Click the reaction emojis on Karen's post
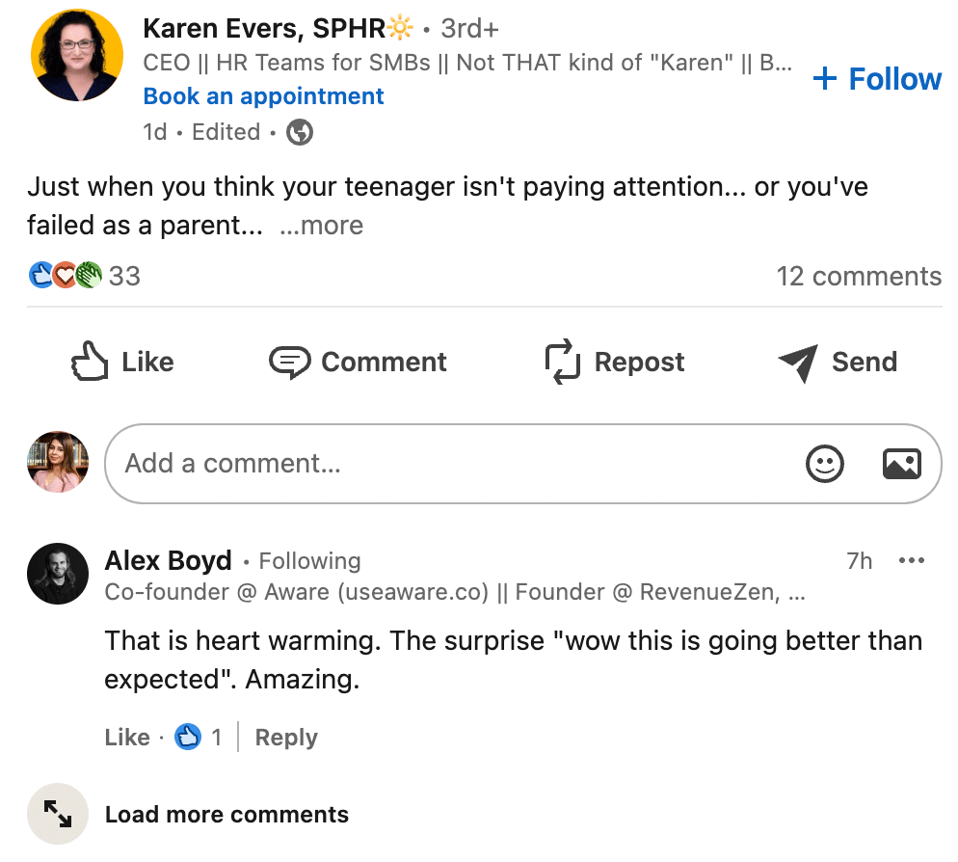Viewport: 958px width, 862px height. pyautogui.click(x=63, y=275)
